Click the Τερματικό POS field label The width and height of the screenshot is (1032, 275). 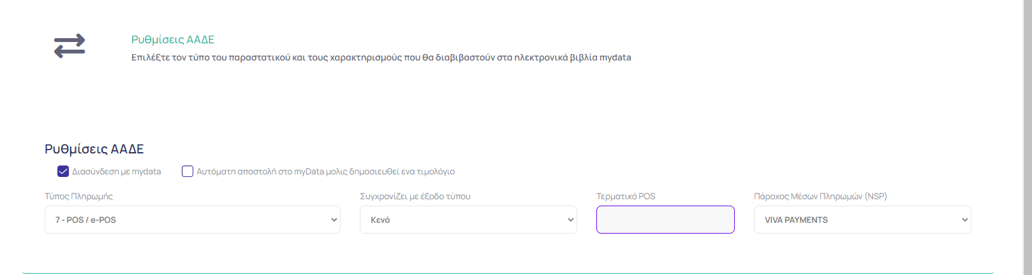pyautogui.click(x=626, y=196)
